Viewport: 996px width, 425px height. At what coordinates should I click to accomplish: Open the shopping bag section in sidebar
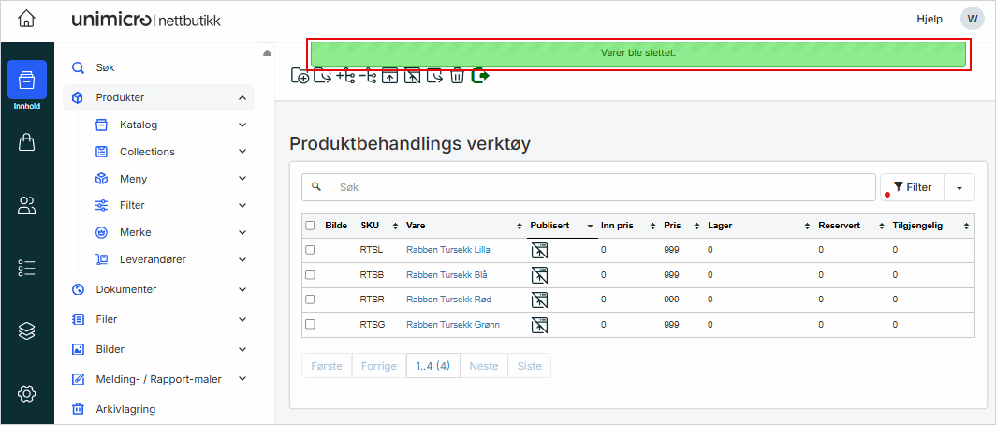[27, 142]
